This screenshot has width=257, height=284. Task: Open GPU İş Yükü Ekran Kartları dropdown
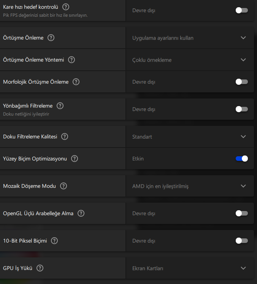pos(243,268)
